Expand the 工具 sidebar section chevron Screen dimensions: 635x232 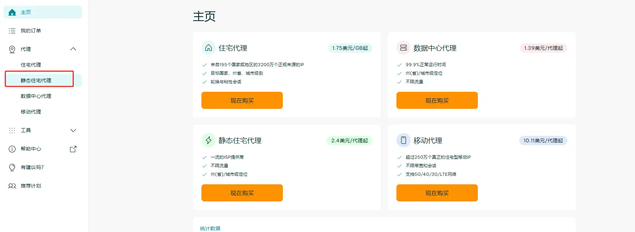tap(73, 131)
